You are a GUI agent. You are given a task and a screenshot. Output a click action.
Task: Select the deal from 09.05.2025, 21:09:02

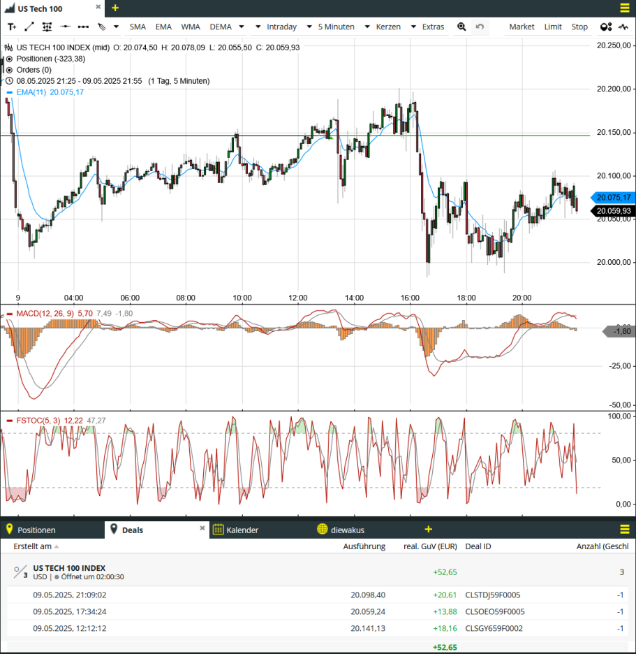[319, 595]
